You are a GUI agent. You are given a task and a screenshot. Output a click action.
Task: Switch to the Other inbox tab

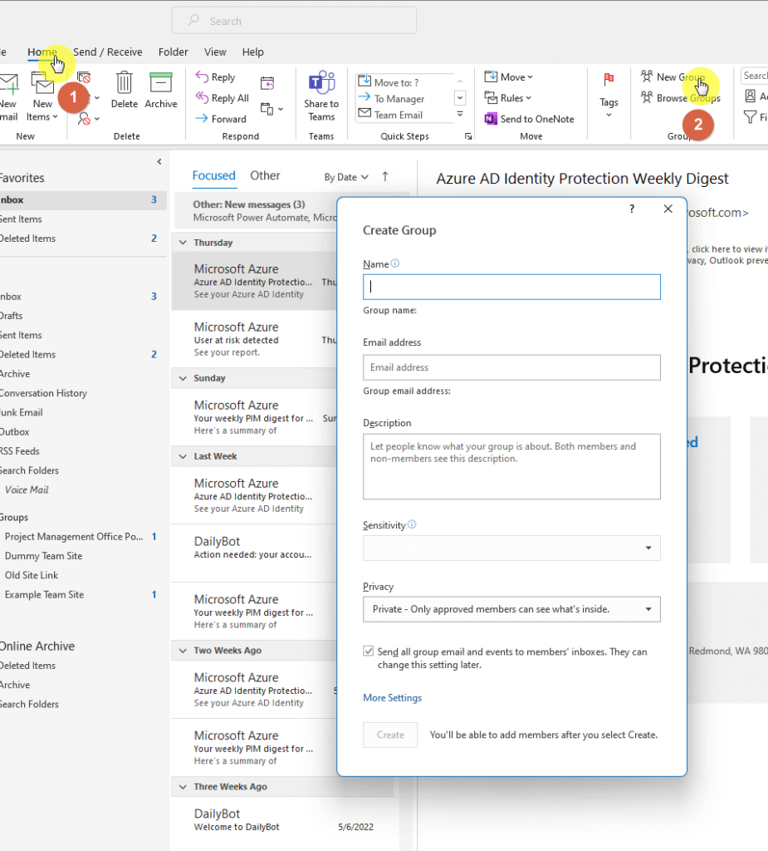265,176
